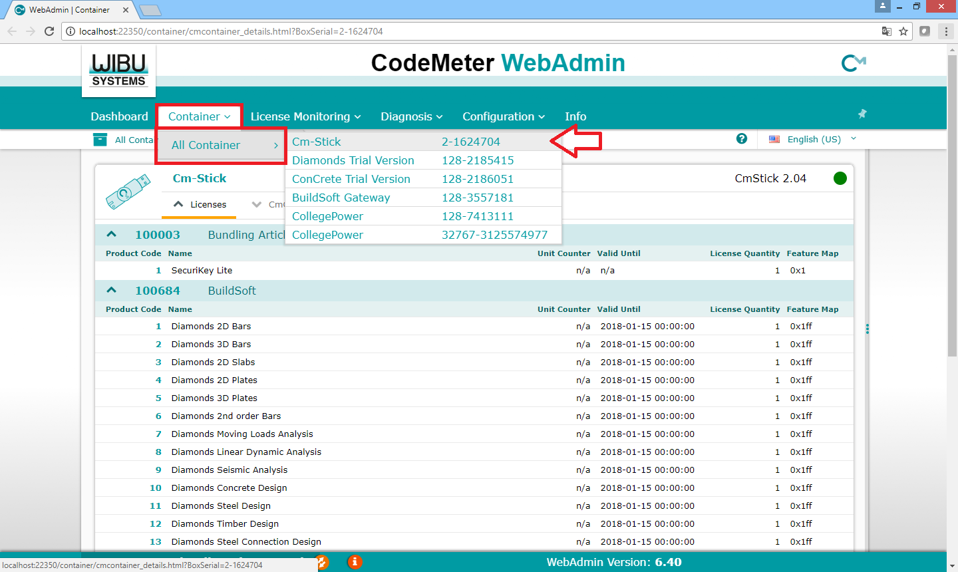This screenshot has height=572, width=958.
Task: Open the Dashboard menu item
Action: click(x=119, y=116)
